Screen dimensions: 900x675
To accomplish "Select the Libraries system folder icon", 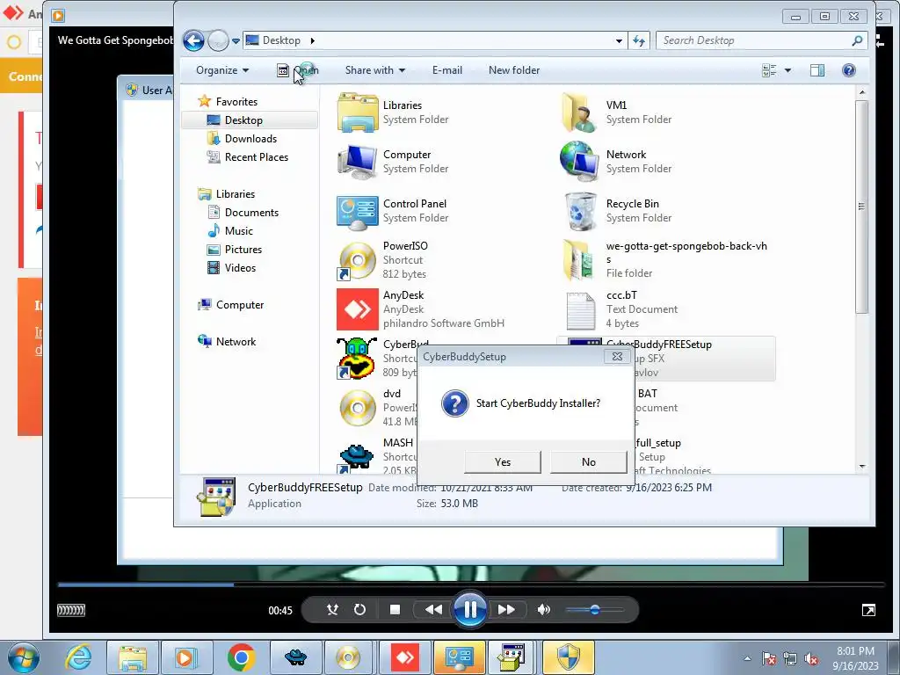I will pos(357,112).
